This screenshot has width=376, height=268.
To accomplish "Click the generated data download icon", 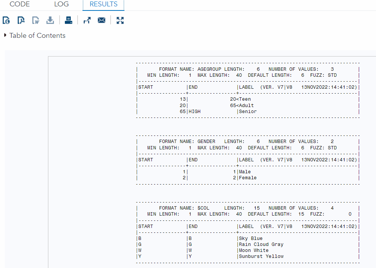I will [x=50, y=20].
